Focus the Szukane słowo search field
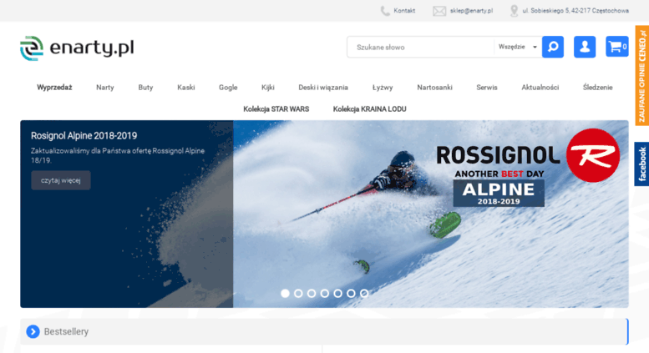The image size is (649, 353). (420, 47)
